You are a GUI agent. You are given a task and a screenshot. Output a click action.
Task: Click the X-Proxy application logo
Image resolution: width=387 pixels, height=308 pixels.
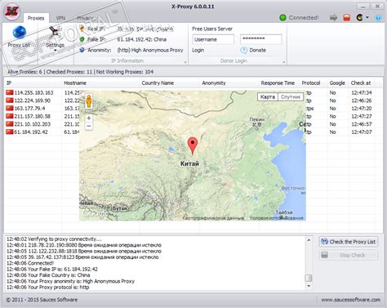[x=12, y=11]
